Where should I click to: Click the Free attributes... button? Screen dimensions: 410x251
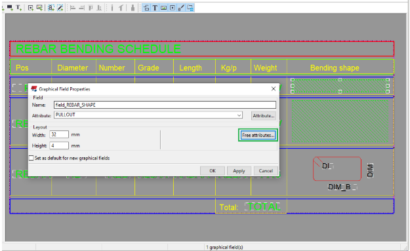pyautogui.click(x=258, y=135)
